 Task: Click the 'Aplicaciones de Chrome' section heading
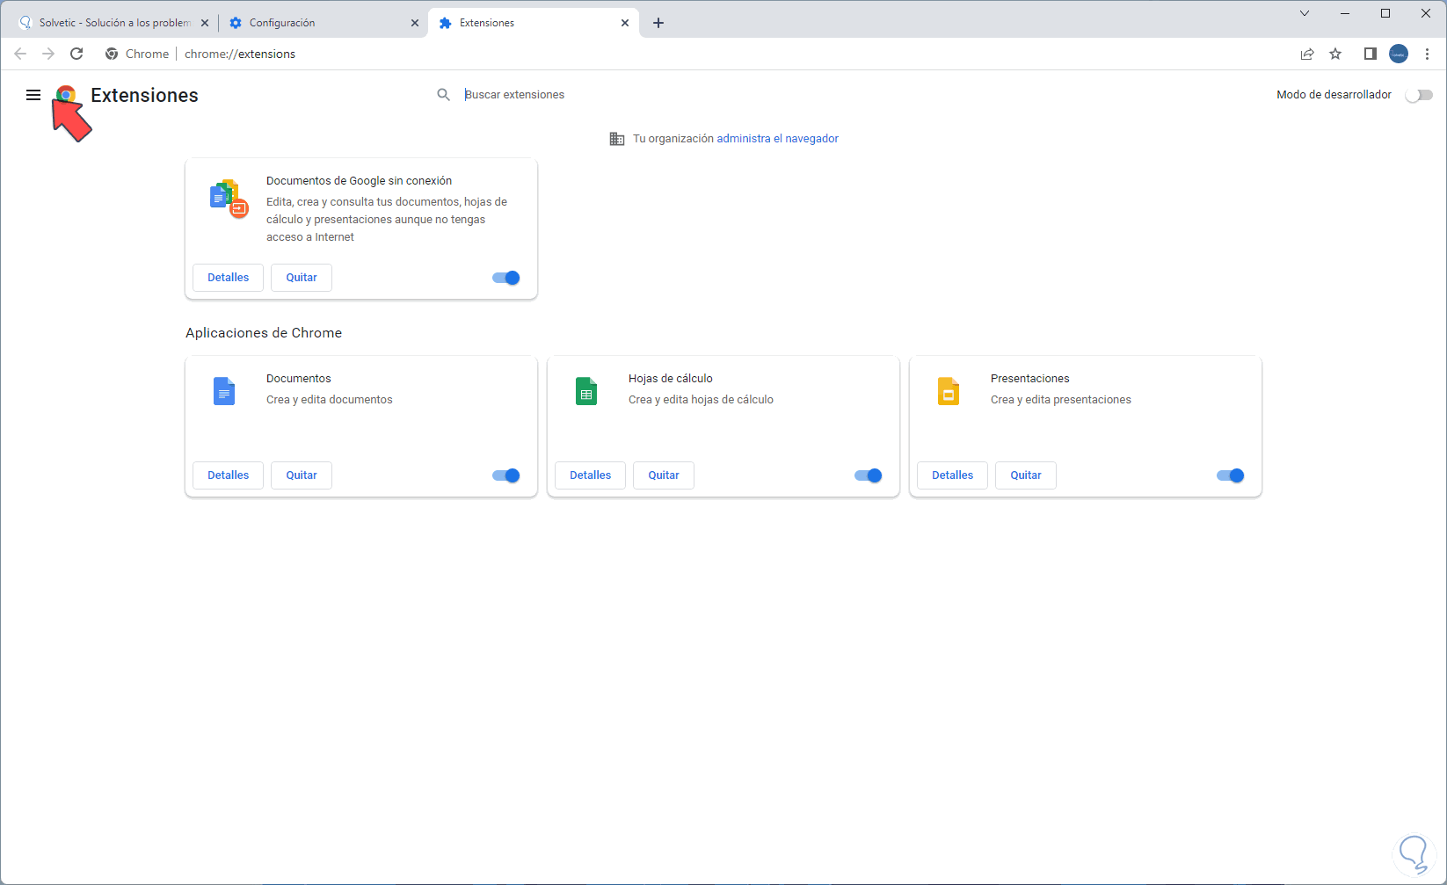click(x=264, y=333)
